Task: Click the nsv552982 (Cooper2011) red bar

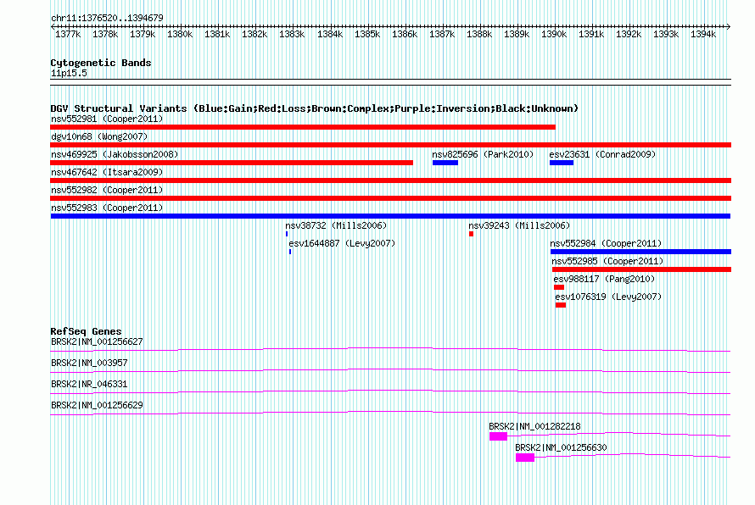Action: point(390,198)
